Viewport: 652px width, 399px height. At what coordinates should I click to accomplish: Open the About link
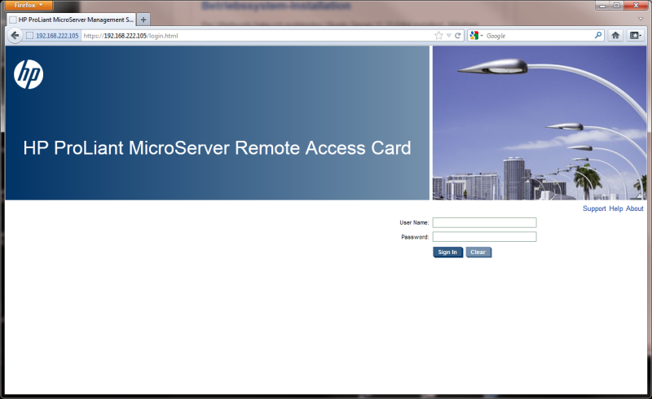coord(635,208)
